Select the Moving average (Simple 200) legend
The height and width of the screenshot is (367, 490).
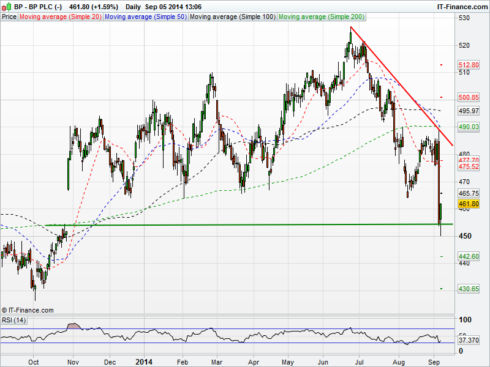click(x=320, y=17)
